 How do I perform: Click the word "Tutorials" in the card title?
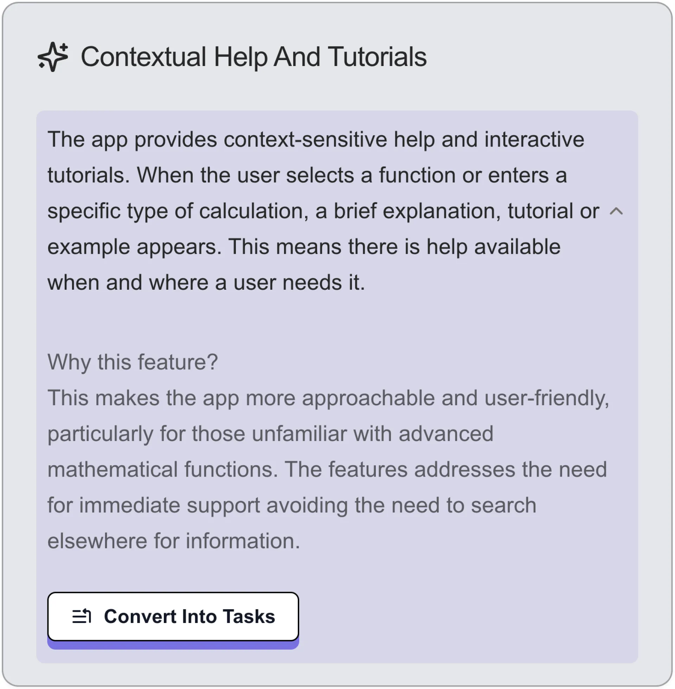(x=377, y=57)
